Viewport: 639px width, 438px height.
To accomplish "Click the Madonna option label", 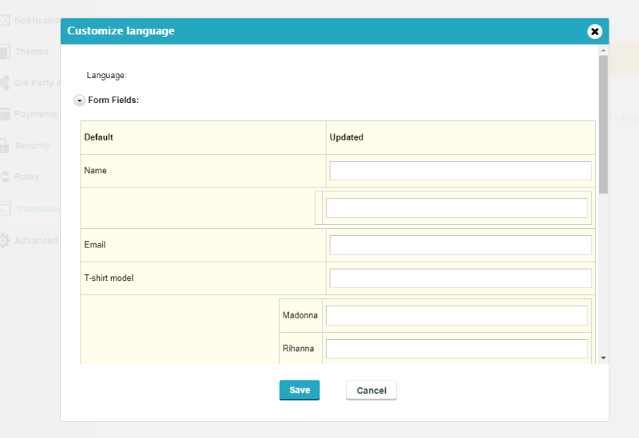I will tap(300, 315).
